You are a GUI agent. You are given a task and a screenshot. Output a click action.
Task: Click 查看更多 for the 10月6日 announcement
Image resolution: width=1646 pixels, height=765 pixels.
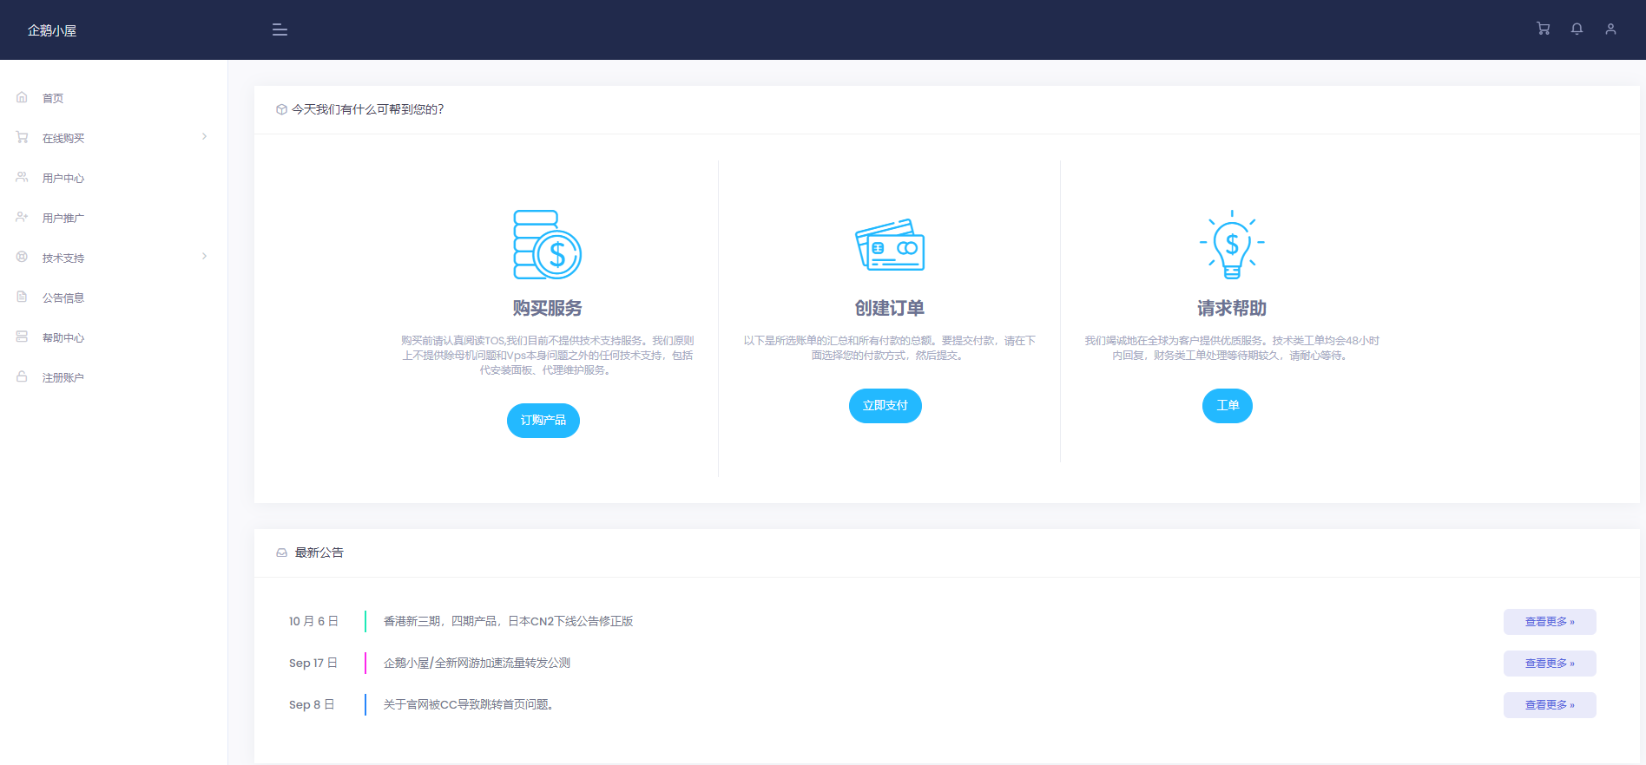pos(1549,622)
